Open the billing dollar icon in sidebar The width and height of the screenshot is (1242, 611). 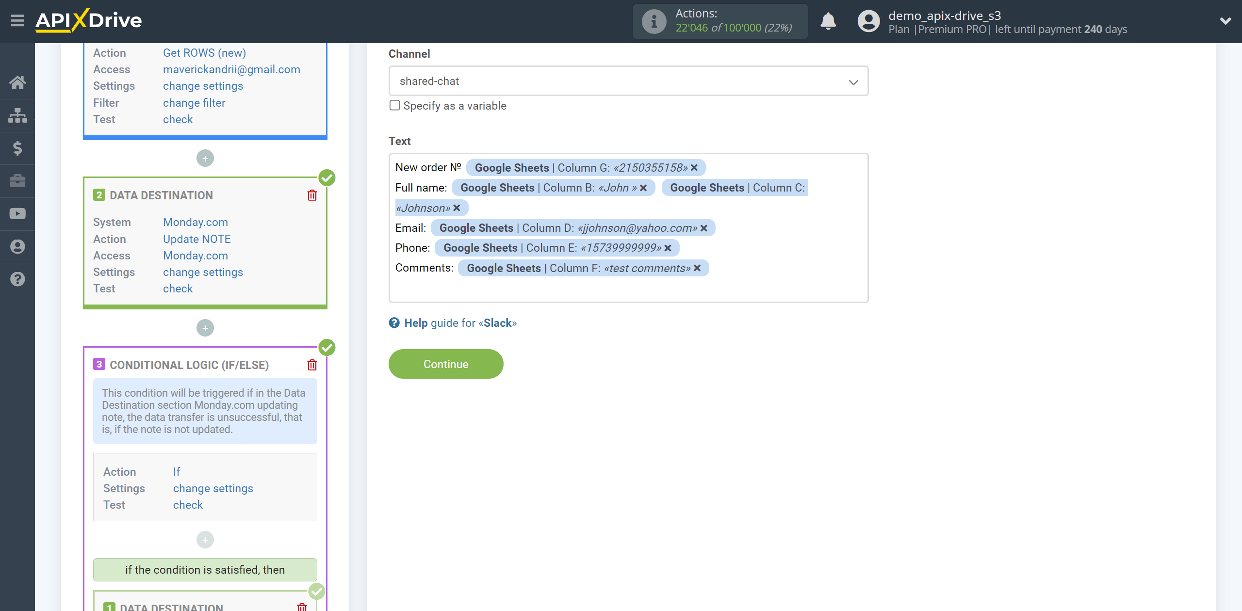(17, 148)
